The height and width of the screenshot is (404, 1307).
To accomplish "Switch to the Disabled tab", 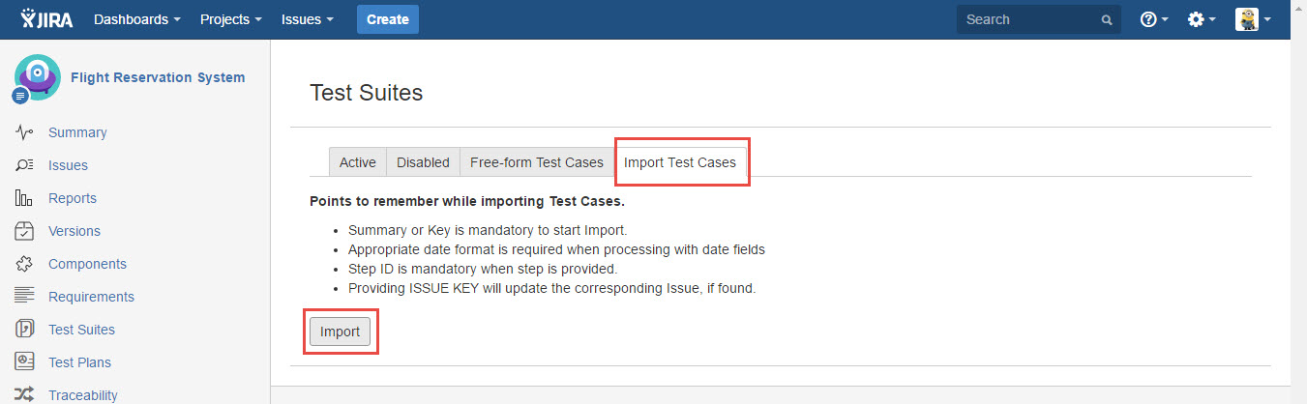I will coord(423,162).
